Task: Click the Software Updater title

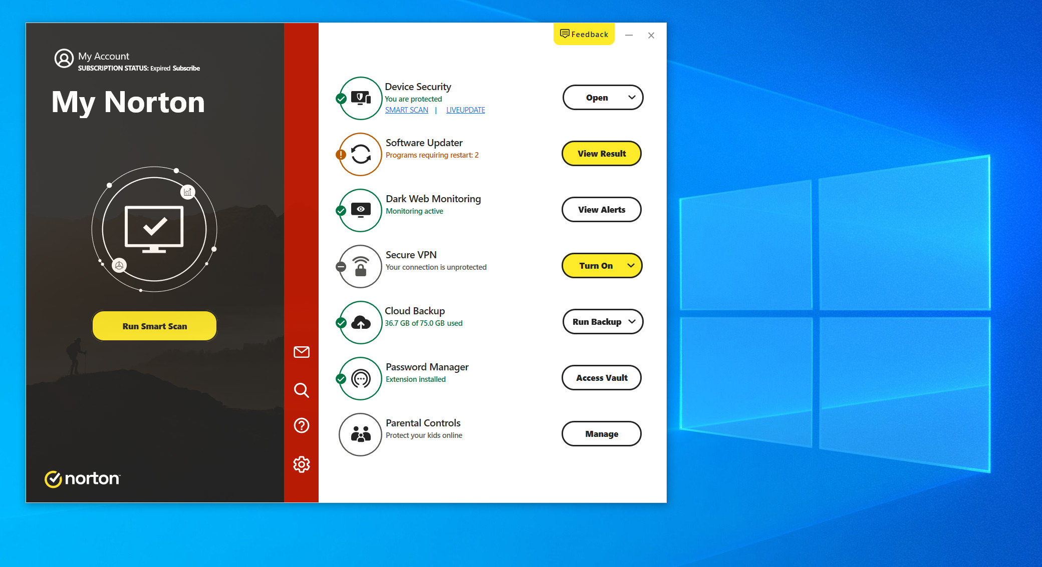Action: (424, 143)
